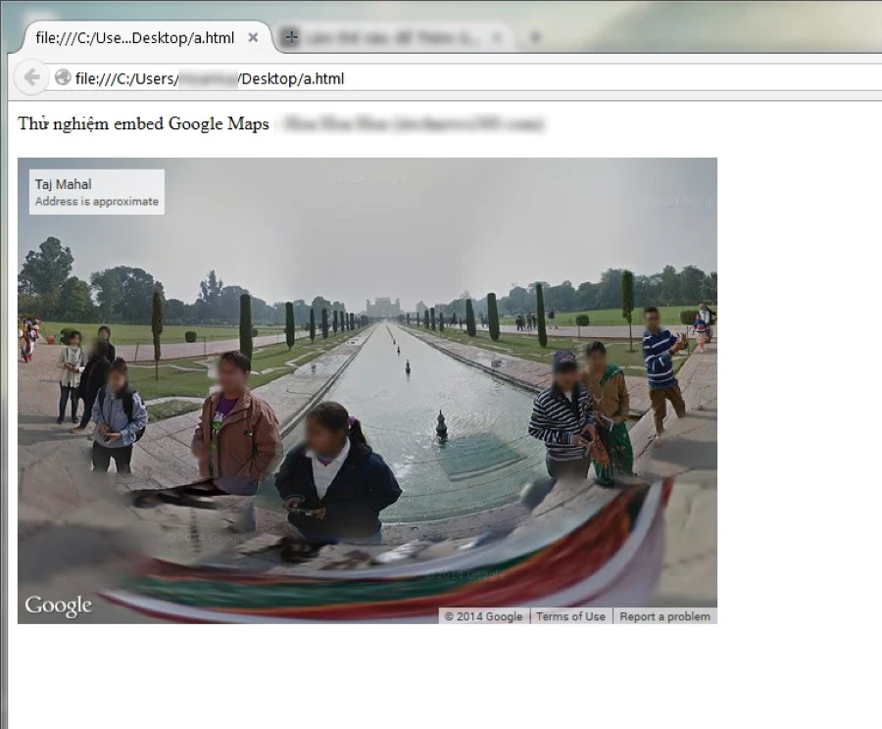Switch to the blurred second tab
The width and height of the screenshot is (882, 729).
pyautogui.click(x=392, y=38)
